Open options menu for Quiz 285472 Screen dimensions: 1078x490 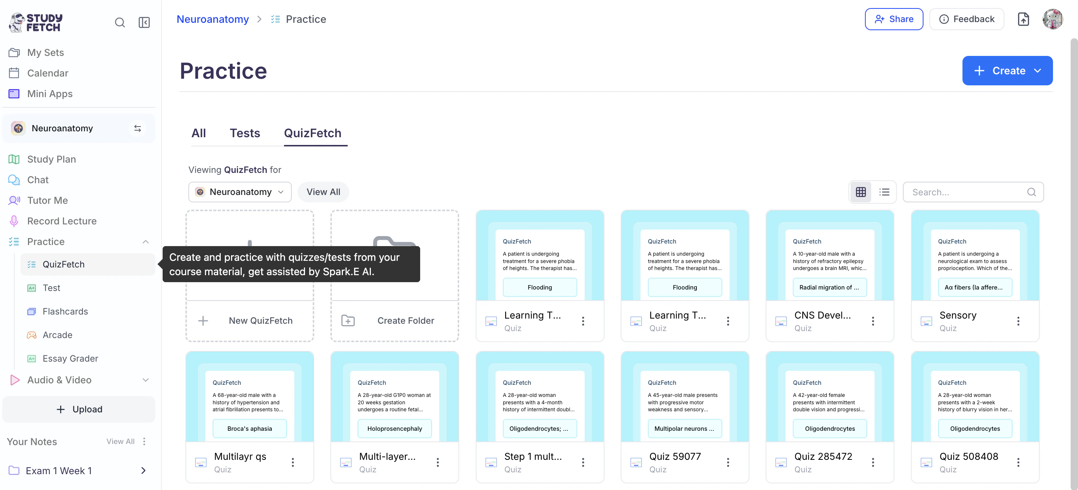(x=873, y=462)
